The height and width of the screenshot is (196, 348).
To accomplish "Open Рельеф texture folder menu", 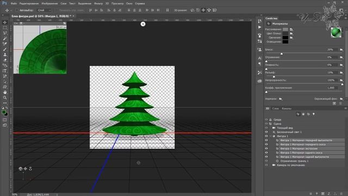I will [x=341, y=72].
